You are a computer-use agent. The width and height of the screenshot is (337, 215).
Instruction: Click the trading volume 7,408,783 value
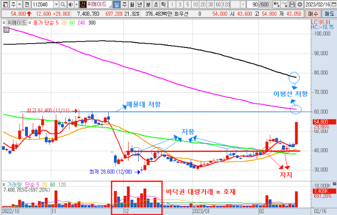coord(88,14)
